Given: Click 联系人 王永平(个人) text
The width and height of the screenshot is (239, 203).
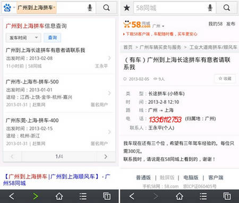Looking at the screenshot, I should click(152, 128).
